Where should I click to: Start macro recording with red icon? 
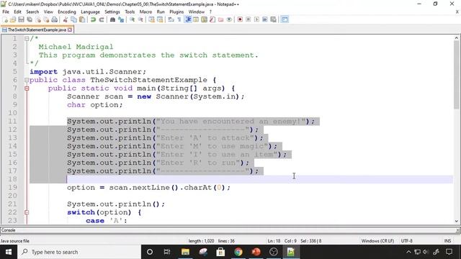(x=240, y=19)
